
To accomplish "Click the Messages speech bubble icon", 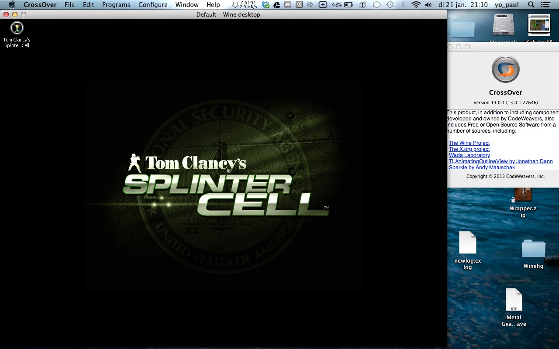I will point(377,5).
